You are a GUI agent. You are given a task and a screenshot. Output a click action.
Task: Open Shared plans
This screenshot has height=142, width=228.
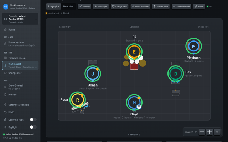[161, 6]
